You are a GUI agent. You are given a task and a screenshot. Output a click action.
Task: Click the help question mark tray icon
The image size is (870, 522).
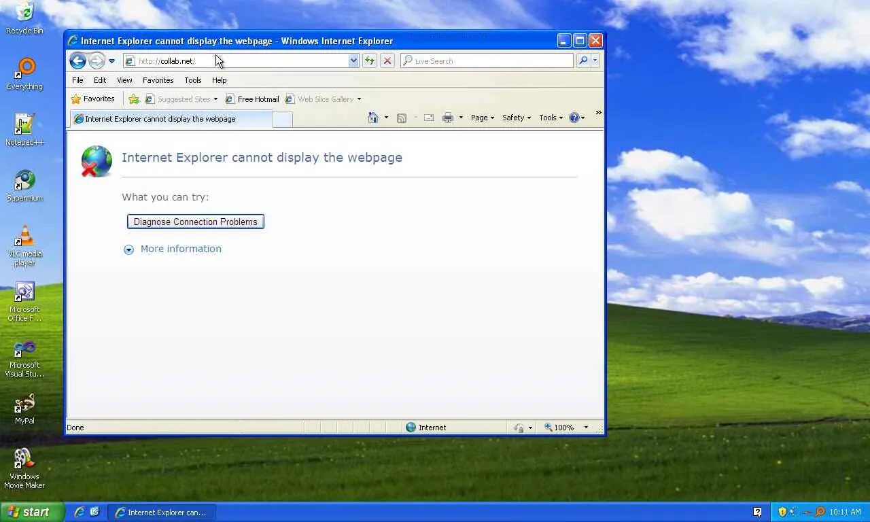(758, 512)
